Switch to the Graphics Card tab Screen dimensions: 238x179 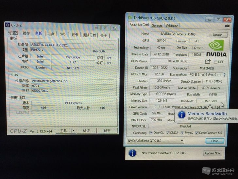click(139, 25)
